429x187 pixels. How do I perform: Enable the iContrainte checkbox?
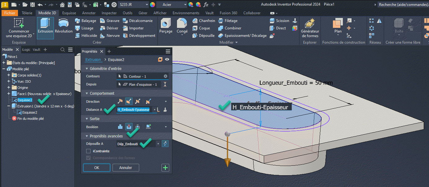point(88,151)
